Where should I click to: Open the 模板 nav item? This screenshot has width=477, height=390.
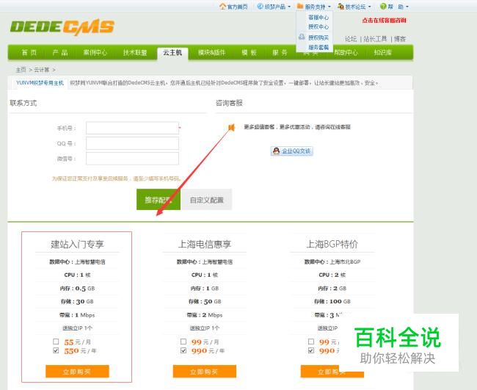pos(250,52)
